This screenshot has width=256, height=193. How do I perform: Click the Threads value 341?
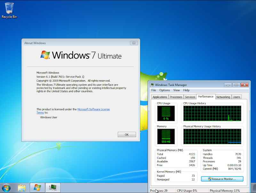pyautogui.click(x=239, y=158)
